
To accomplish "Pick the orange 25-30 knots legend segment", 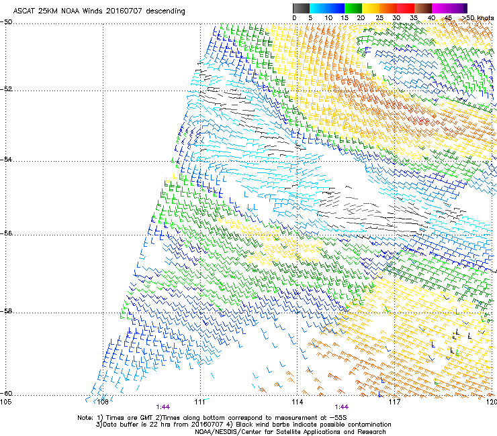I will (388, 8).
